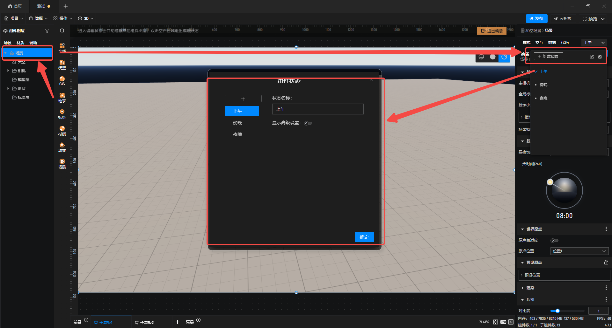Toggle 显示高级设置 switch in dialog
Screen dimensions: 612x328
point(308,123)
